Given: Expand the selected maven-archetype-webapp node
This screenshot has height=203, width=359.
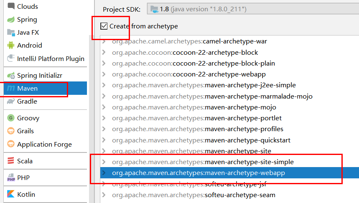Looking at the screenshot, I should coord(104,173).
